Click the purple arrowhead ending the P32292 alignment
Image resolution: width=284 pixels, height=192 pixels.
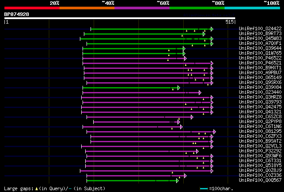(x=197, y=152)
